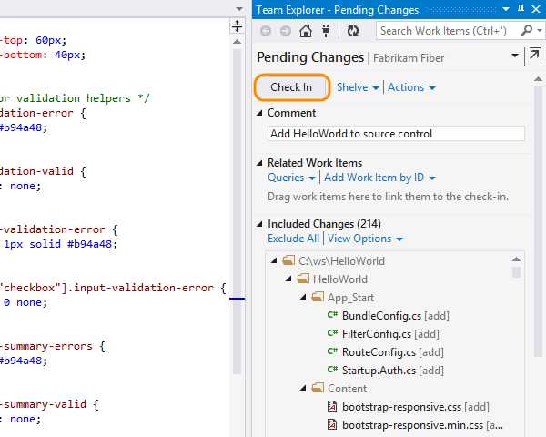Viewport: 546px width, 437px height.
Task: Toggle the auto-hide pin for Team Explorer
Action: 520,10
